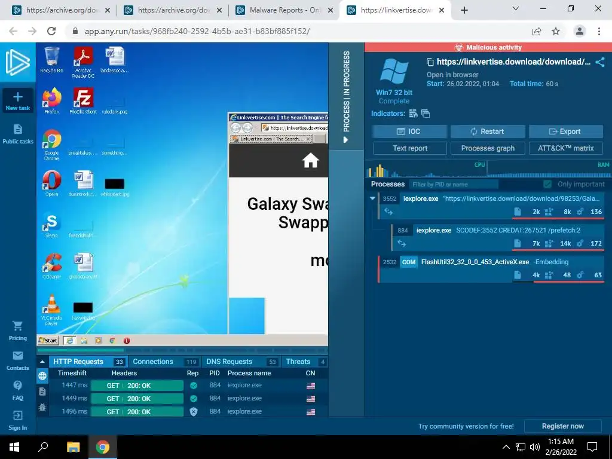
Task: Reload the page in Chrome
Action: click(x=51, y=31)
